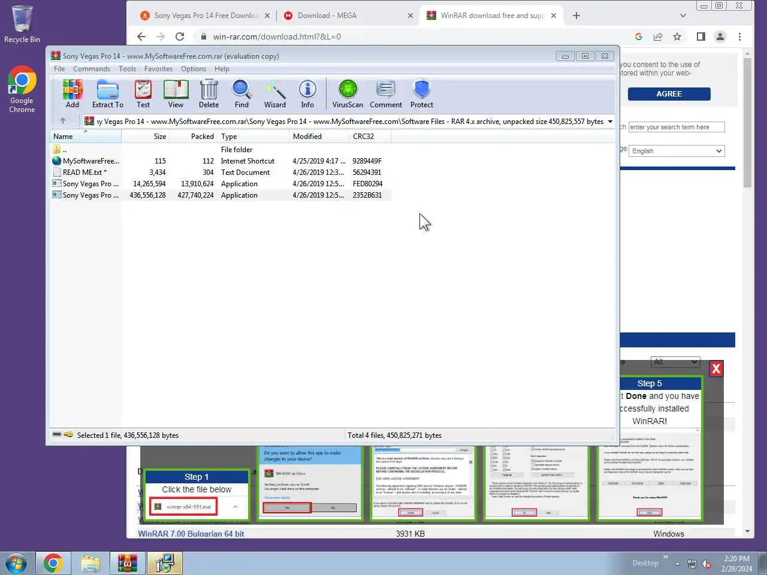Click the Windows Start button
The image size is (767, 575).
tap(16, 564)
